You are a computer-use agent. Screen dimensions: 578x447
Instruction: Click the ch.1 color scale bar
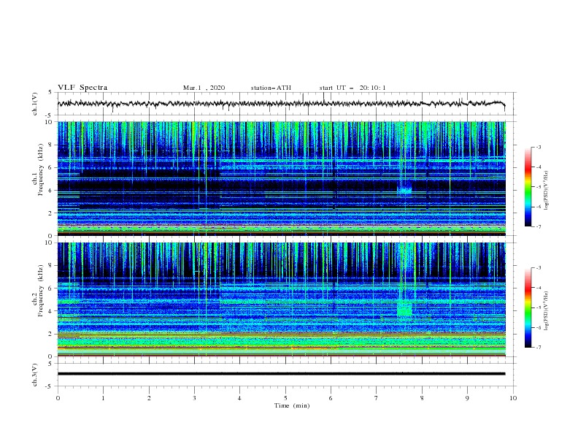pyautogui.click(x=528, y=187)
